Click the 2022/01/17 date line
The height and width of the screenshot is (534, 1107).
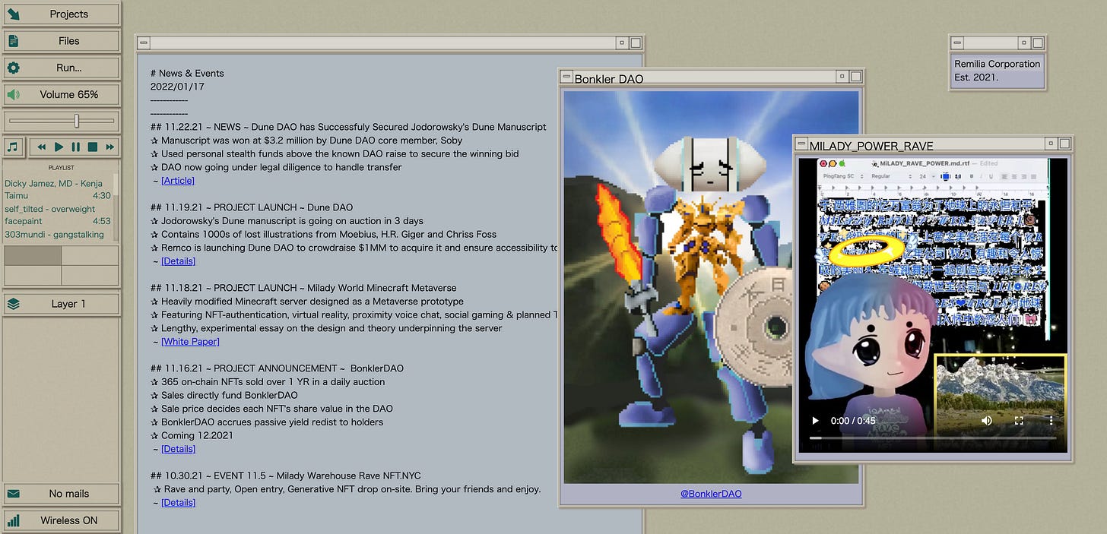(177, 87)
